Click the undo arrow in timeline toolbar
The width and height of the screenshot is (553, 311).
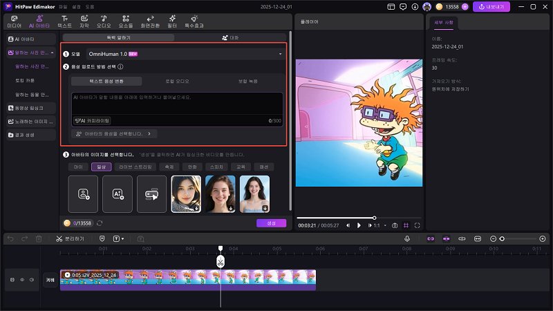tap(10, 238)
